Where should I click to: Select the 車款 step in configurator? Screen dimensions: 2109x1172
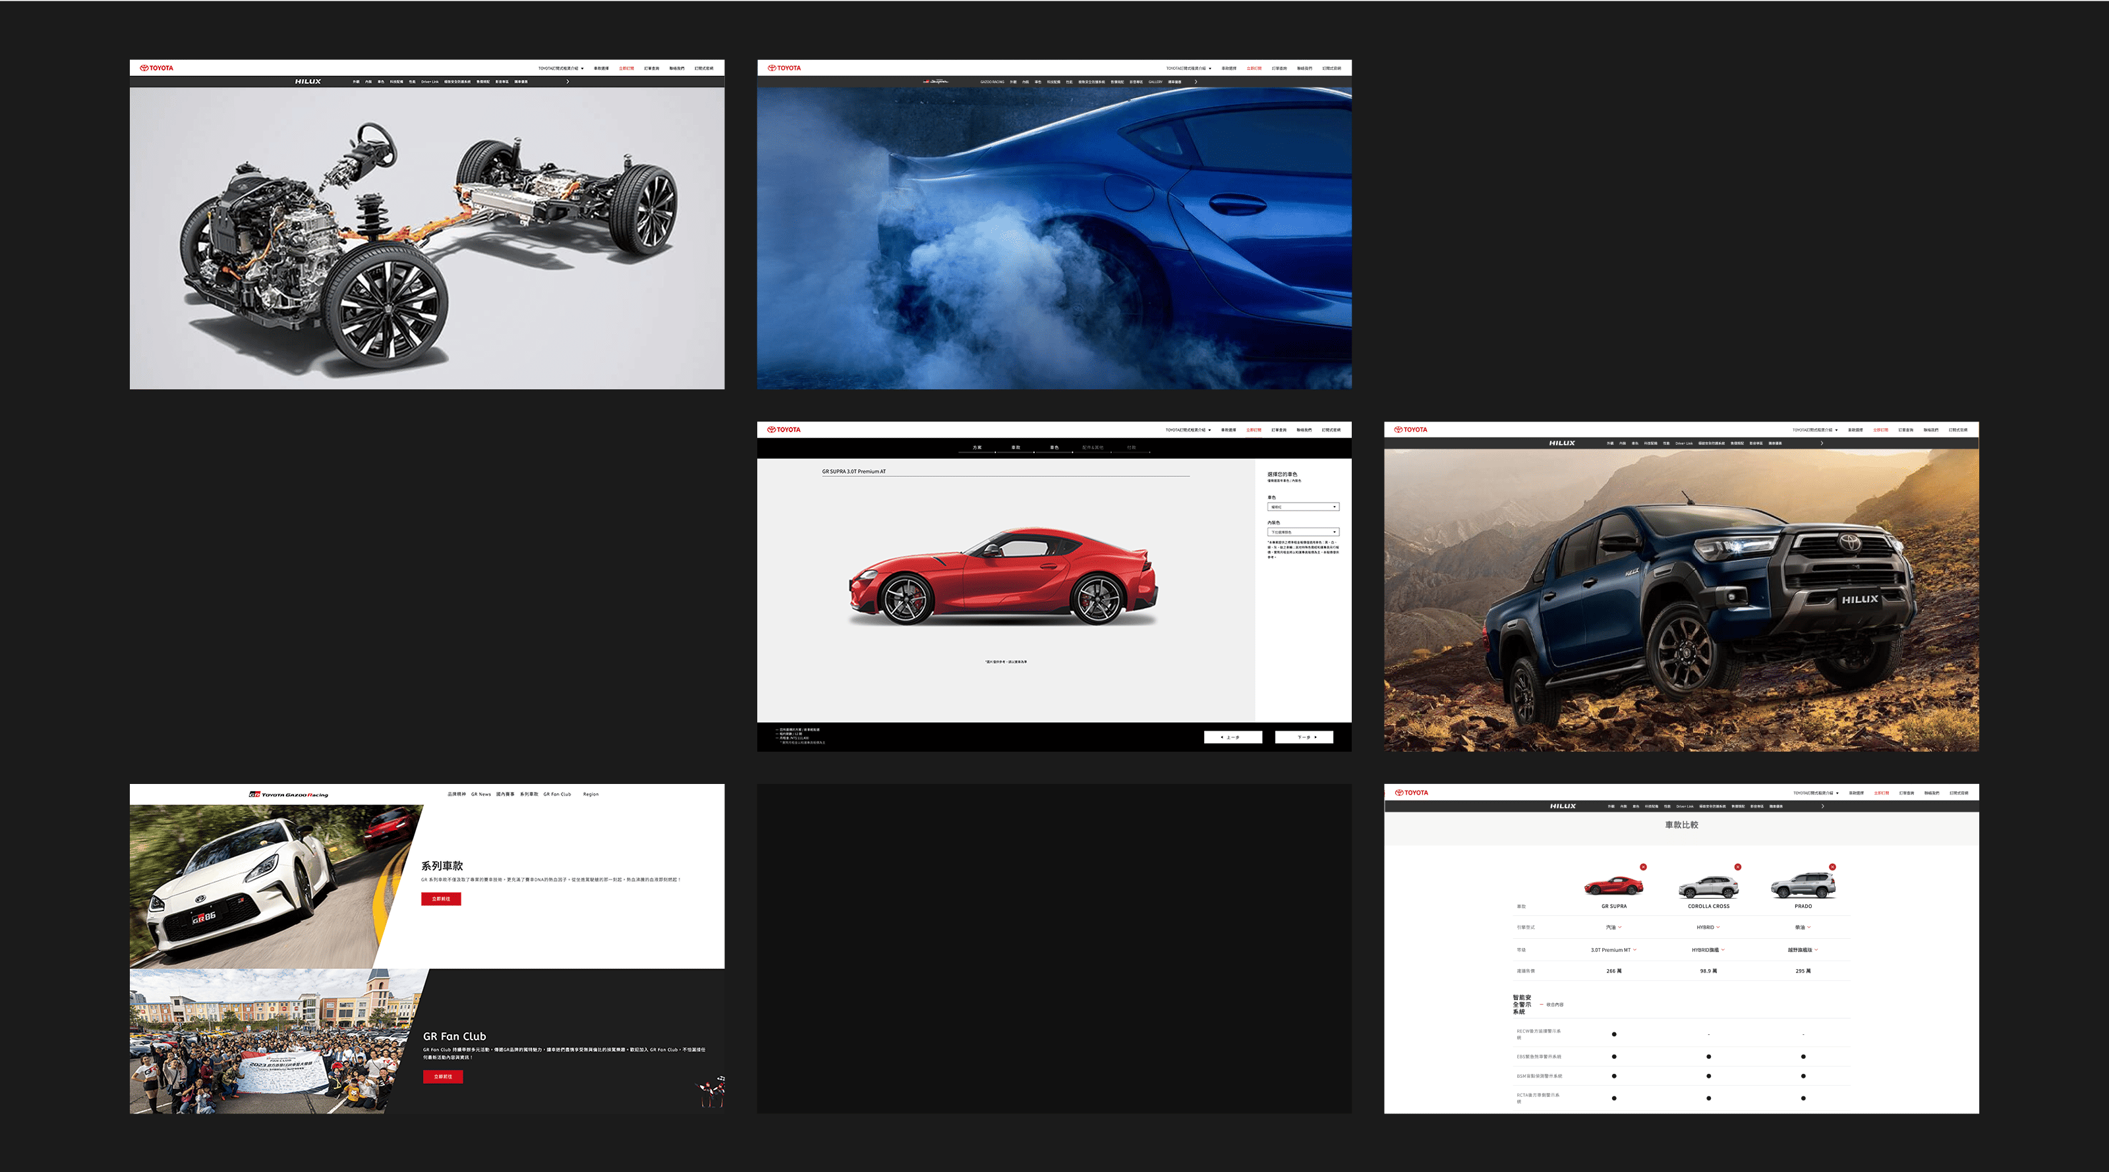(1015, 448)
